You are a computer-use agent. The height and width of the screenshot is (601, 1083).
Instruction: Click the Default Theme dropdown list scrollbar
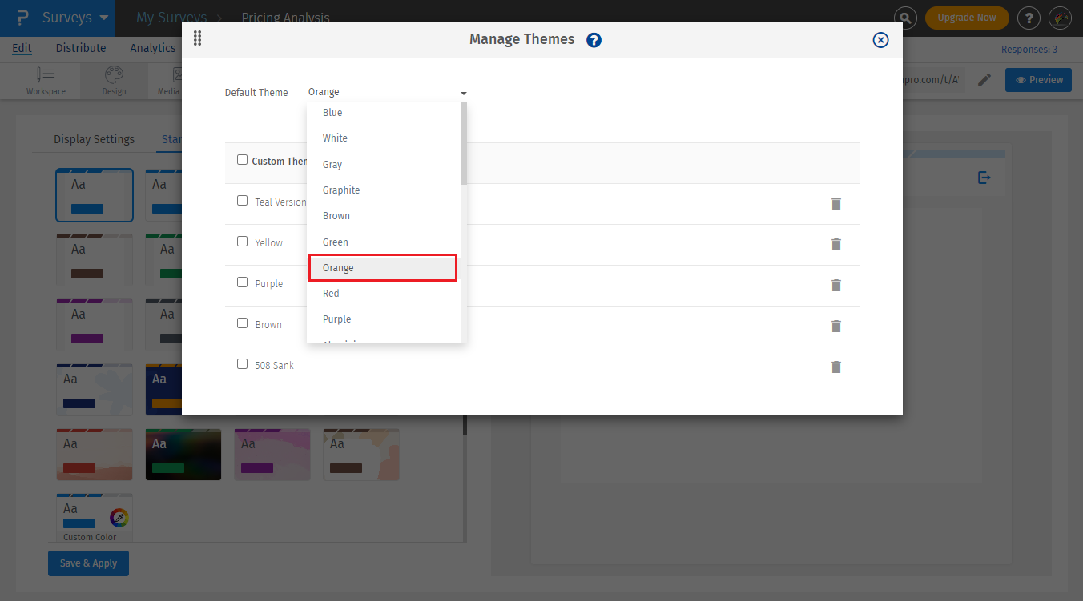click(x=464, y=144)
